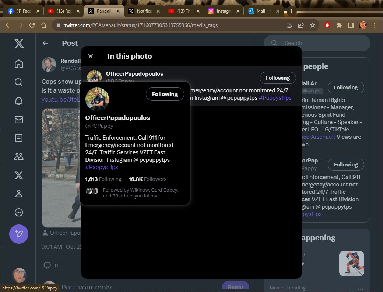The height and width of the screenshot is (292, 383).
Task: Open Lists icon in sidebar
Action: click(19, 138)
